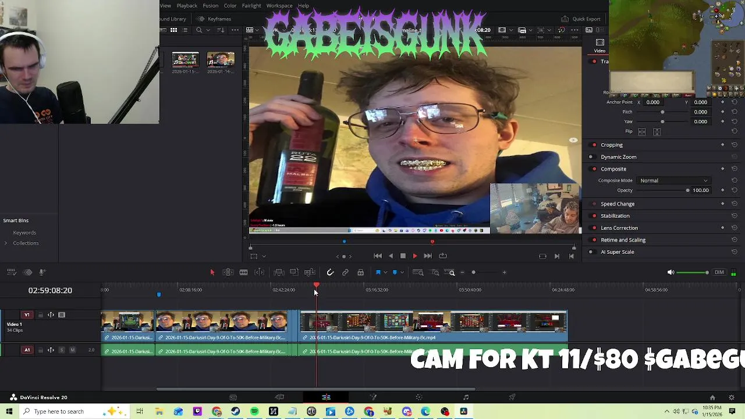Mute audio with the speaker icon
The width and height of the screenshot is (745, 419).
670,272
